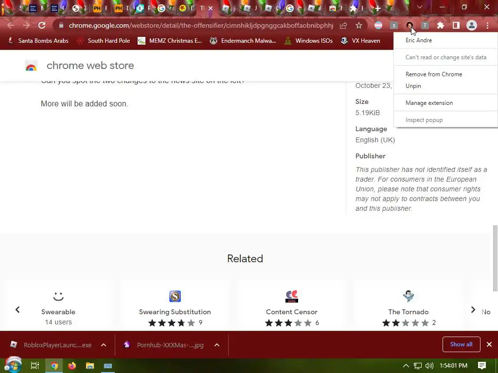The image size is (498, 373).
Task: Click 'Show all' downloads button
Action: tap(461, 344)
